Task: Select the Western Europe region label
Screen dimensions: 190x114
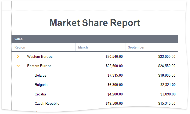Action: (x=40, y=56)
